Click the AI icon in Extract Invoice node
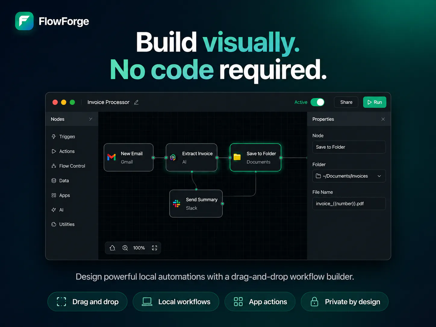The image size is (436, 327). tap(173, 157)
